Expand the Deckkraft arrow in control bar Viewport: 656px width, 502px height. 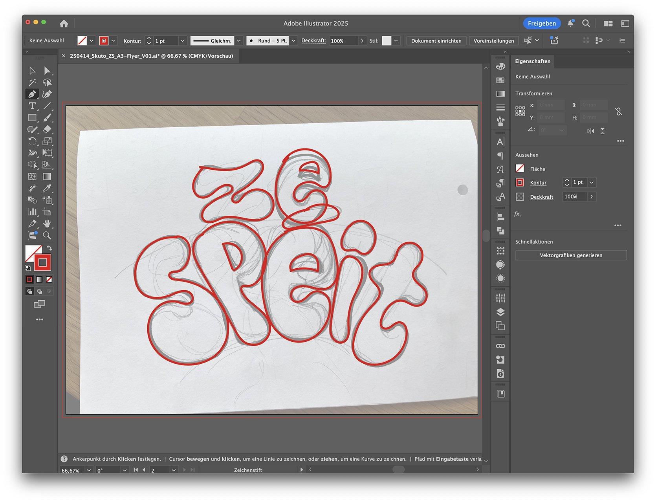click(x=362, y=41)
